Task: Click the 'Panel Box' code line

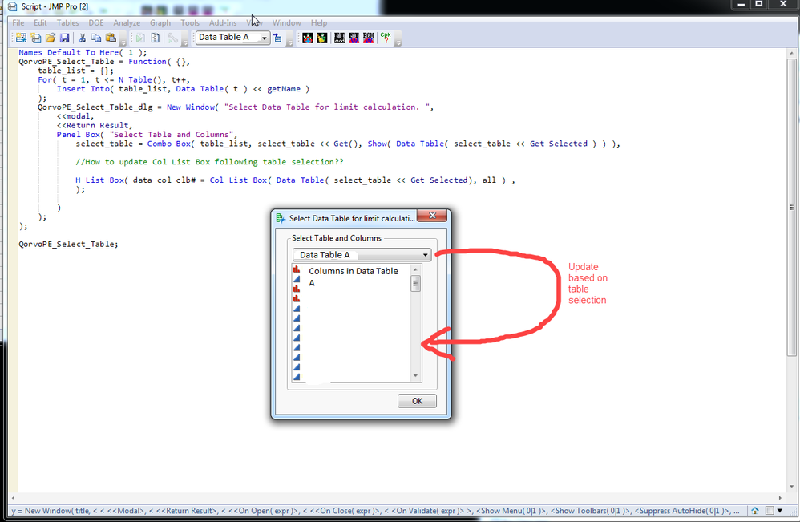Action: [147, 135]
